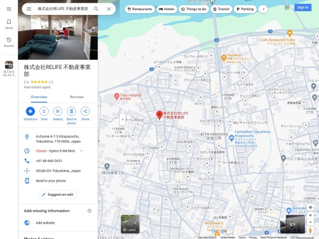Viewport: 319px width, 239px height.
Task: Show your location button
Action: coord(310,208)
